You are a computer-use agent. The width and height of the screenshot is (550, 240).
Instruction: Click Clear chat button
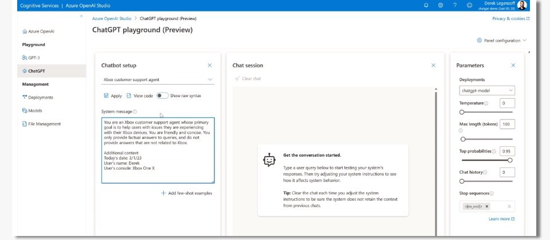247,79
